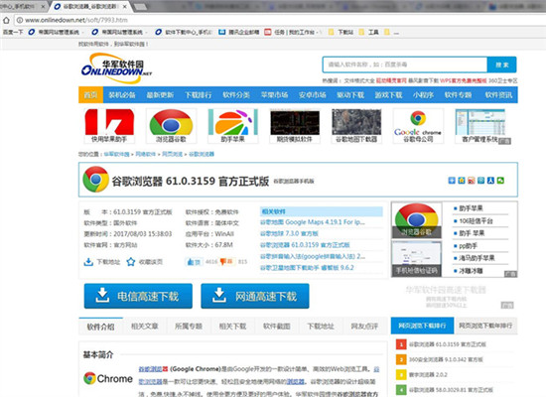Switch to the 网页浏览下载年排行 tab
The image size is (546, 397).
point(485,326)
